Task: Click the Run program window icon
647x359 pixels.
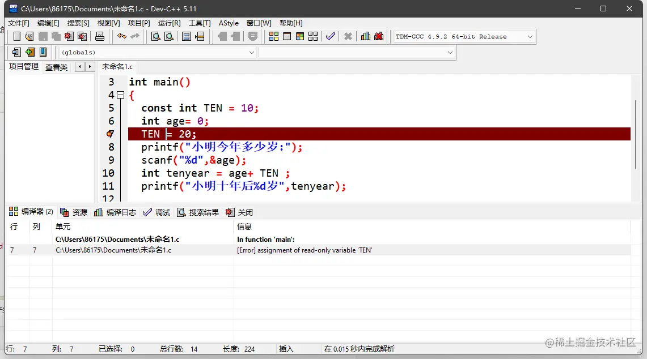Action: [x=287, y=36]
